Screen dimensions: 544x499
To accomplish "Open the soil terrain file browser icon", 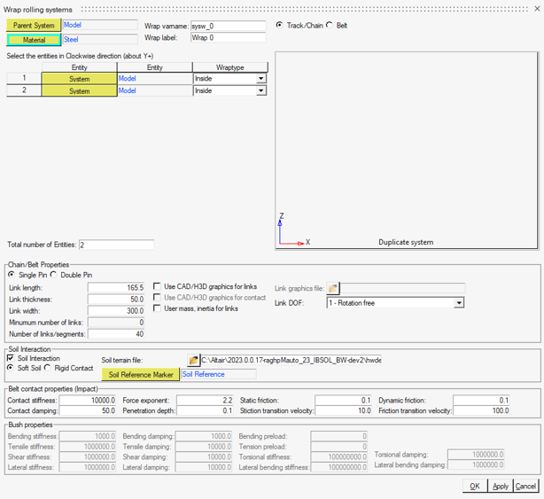I will [x=194, y=361].
